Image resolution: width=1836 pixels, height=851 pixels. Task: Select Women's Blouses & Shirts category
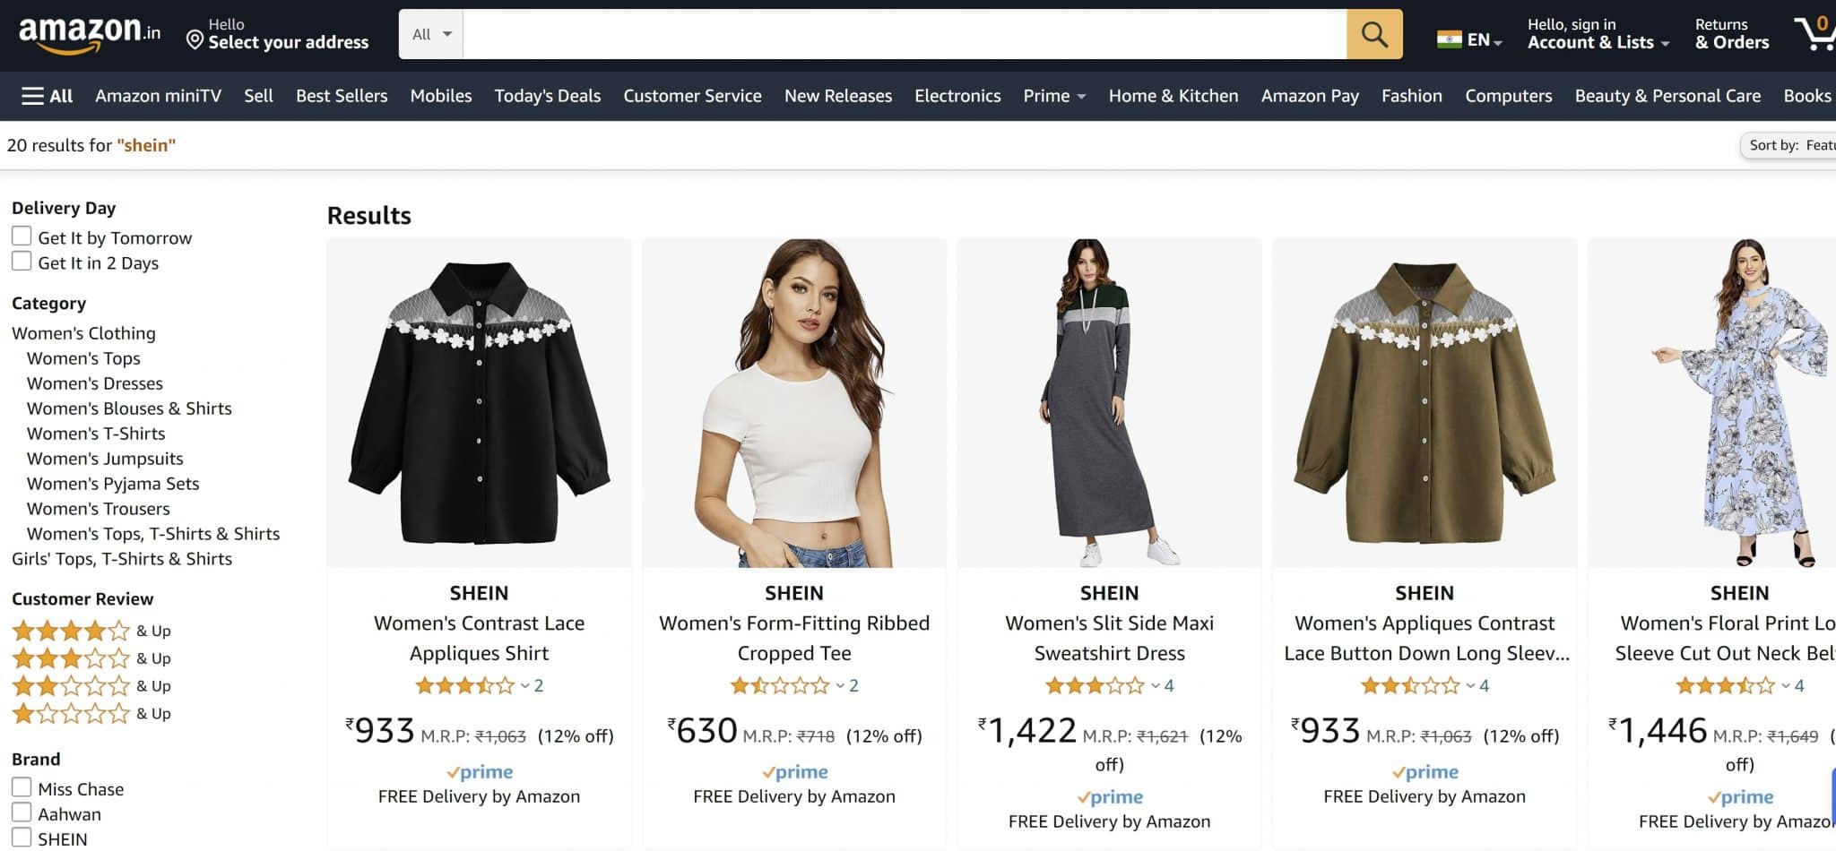coord(129,408)
